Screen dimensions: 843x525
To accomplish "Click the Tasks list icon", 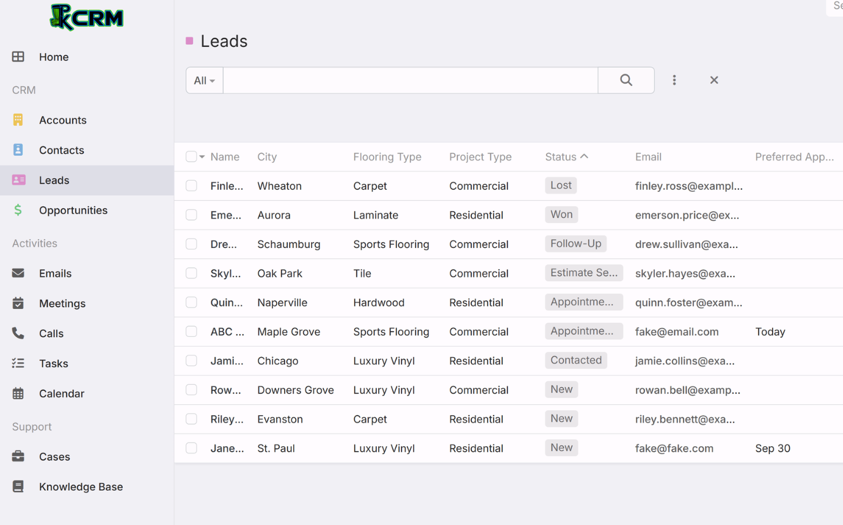I will (18, 363).
